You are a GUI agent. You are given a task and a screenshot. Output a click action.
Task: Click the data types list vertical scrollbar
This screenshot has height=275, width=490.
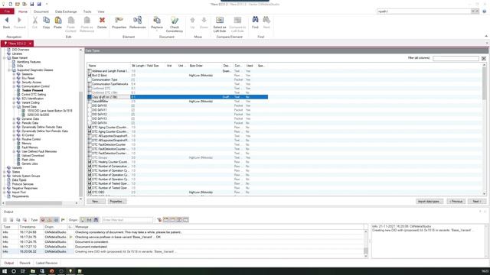point(484,84)
